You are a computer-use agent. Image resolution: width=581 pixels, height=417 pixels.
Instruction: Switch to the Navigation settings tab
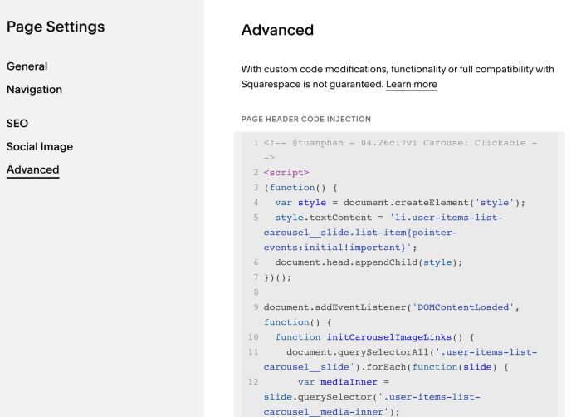(34, 90)
